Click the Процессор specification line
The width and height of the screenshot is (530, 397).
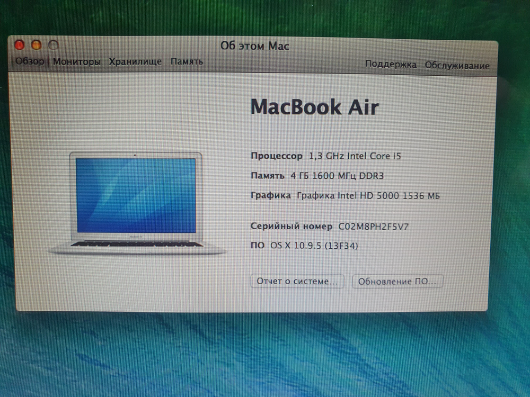325,156
